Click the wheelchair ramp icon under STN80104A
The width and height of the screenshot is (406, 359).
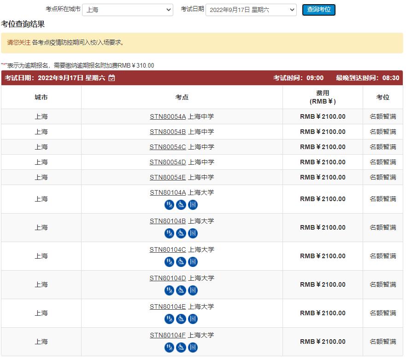[x=181, y=205]
